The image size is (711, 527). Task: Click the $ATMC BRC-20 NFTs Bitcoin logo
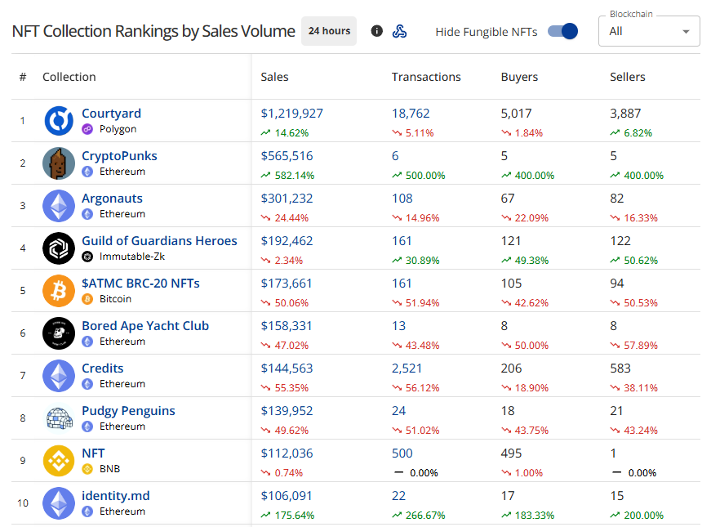tap(59, 291)
